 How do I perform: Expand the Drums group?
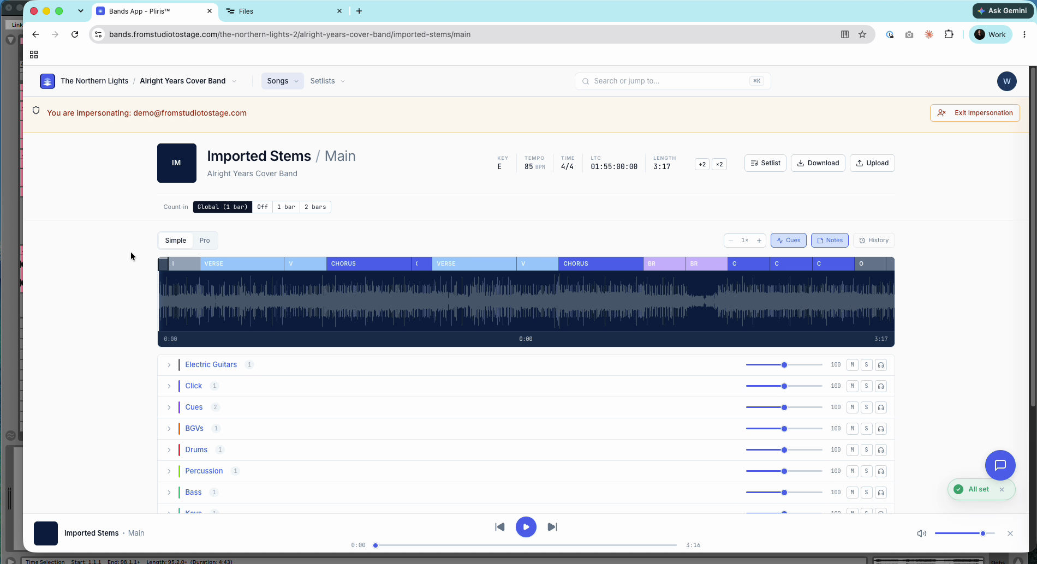169,450
